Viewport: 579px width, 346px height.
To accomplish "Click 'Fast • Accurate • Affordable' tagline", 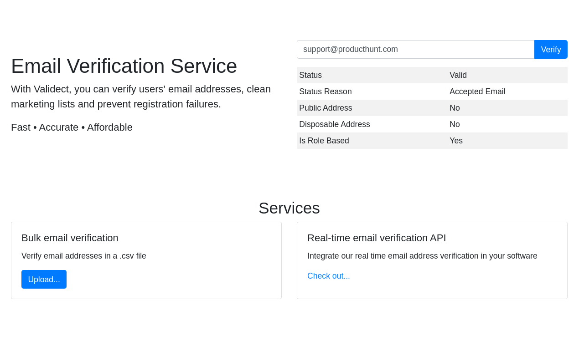I will pos(72,127).
